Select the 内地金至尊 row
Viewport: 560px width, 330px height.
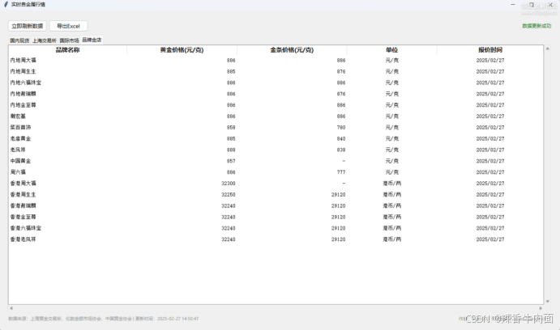pos(276,105)
